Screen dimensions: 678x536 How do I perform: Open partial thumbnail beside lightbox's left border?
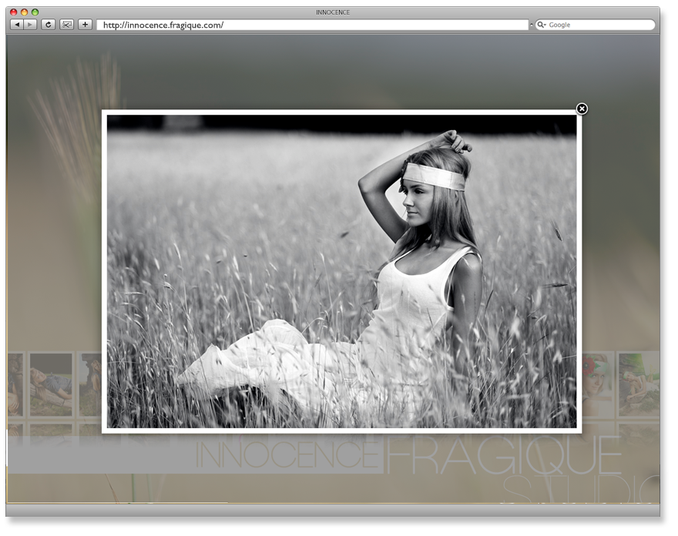pos(90,385)
